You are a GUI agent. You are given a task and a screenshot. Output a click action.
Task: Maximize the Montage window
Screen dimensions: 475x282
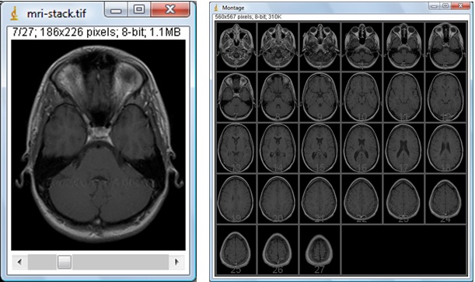[445, 6]
